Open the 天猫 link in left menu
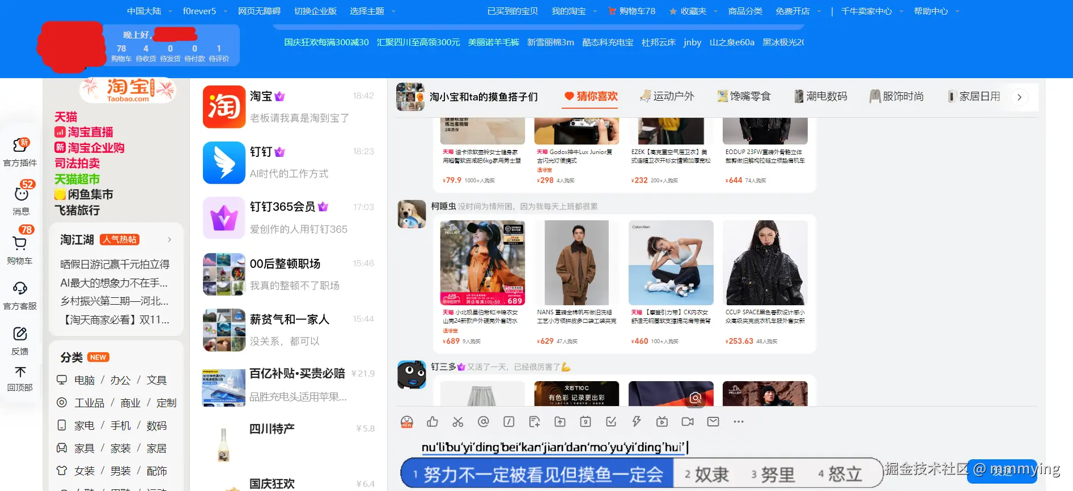This screenshot has height=491, width=1073. coord(66,117)
